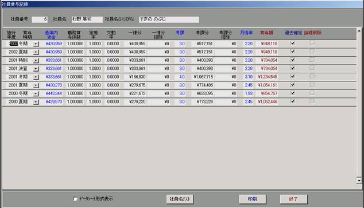Click 一律分 value ¥221,672

click(137, 93)
